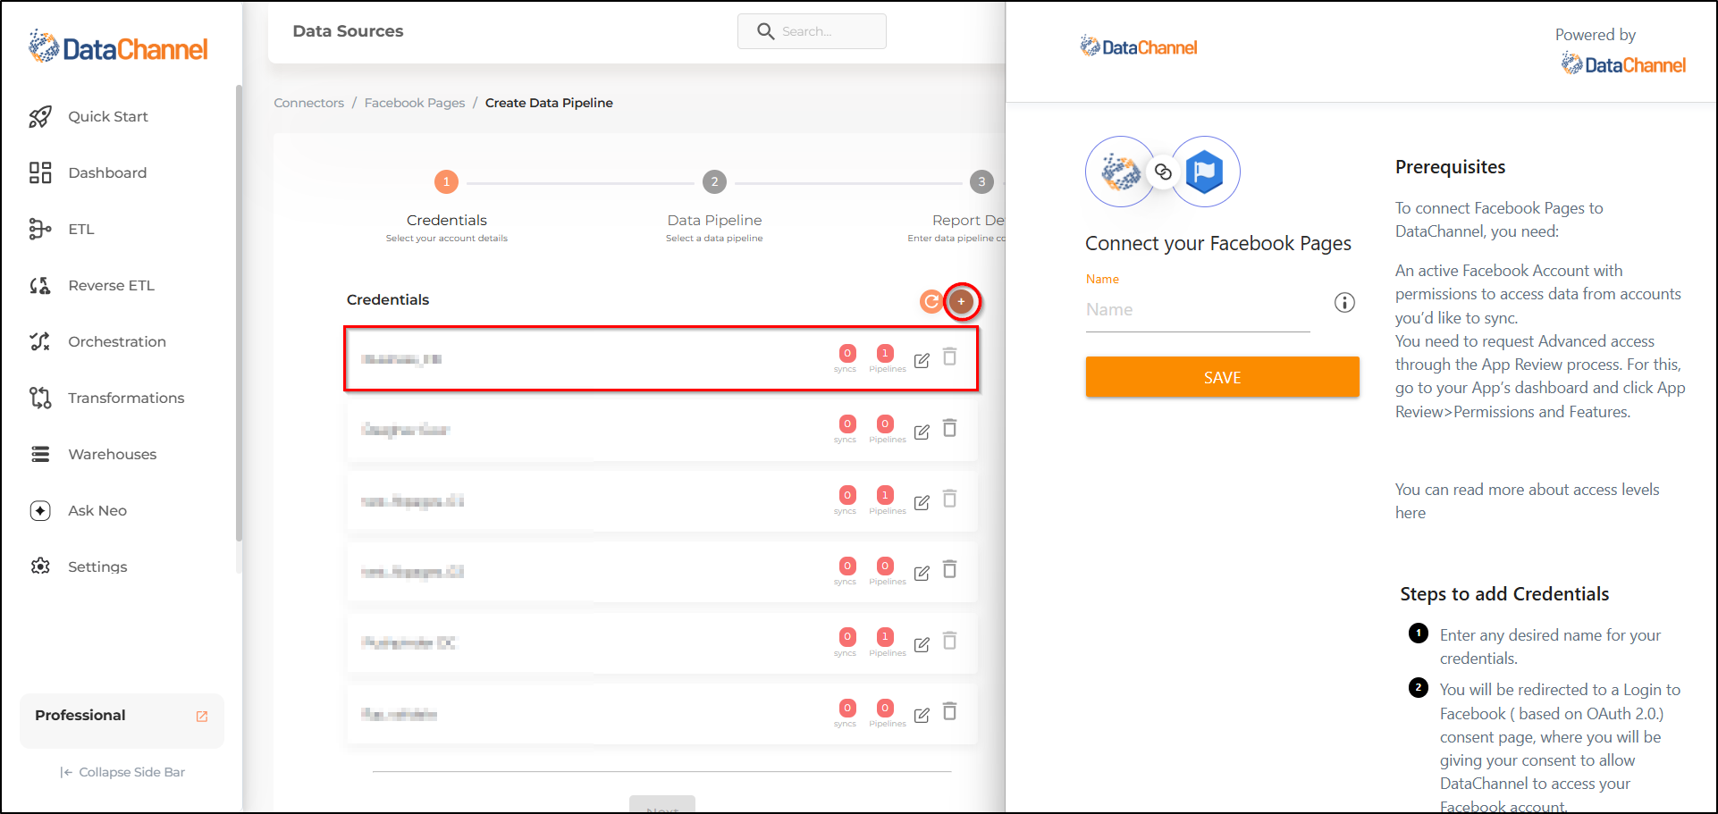Edit the third credential in the list
The height and width of the screenshot is (814, 1718).
pyautogui.click(x=922, y=502)
